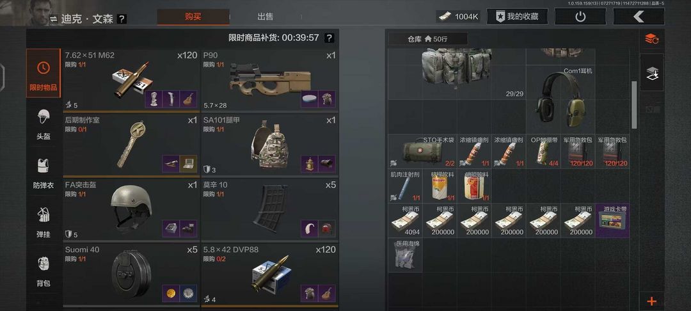Switch merchant via arrows beside 迪克·文森

pos(53,19)
